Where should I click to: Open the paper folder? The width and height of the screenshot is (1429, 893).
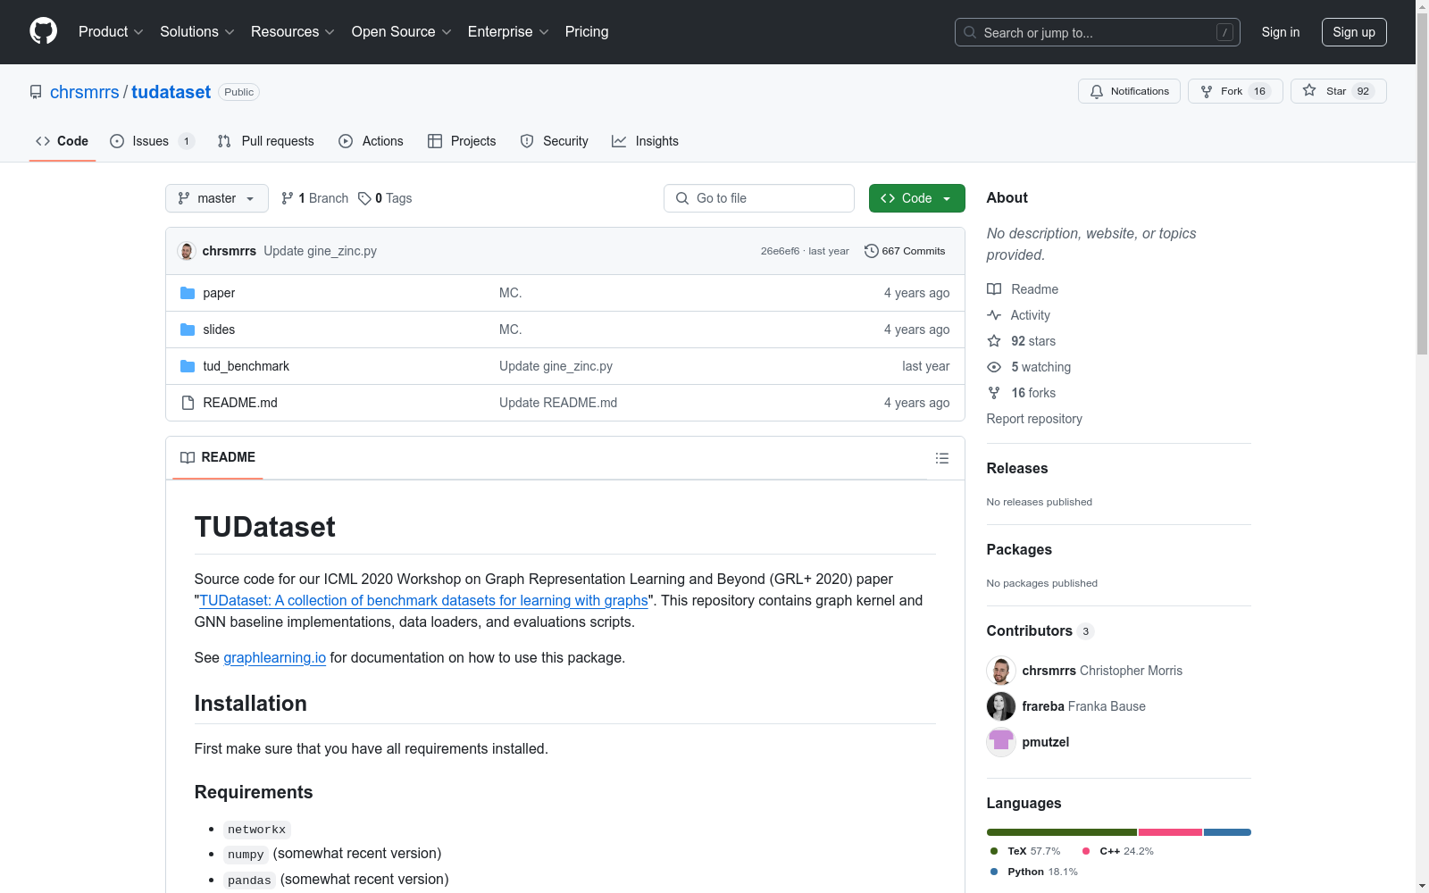219,293
